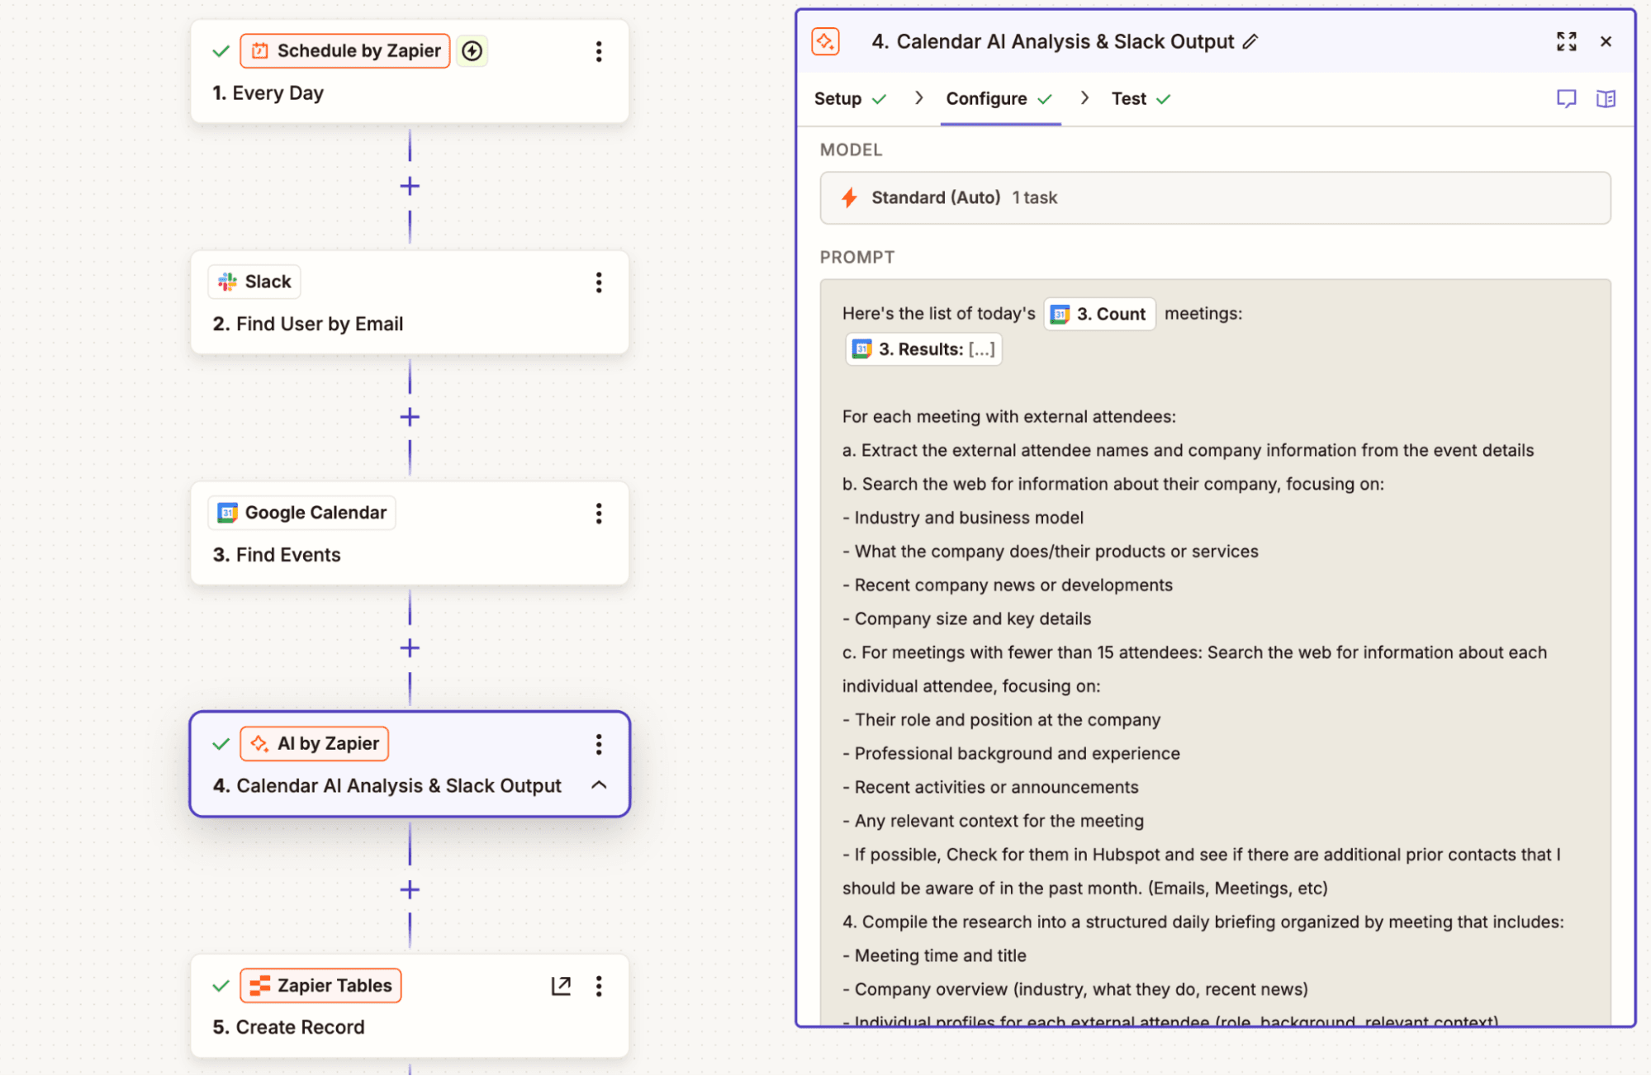This screenshot has height=1076, width=1651.
Task: Switch to the Setup tab
Action: point(850,99)
